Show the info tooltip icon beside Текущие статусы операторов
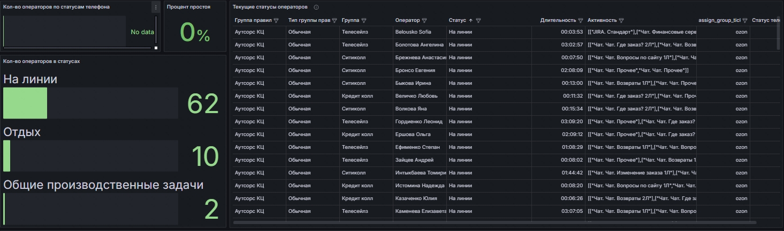 point(316,7)
